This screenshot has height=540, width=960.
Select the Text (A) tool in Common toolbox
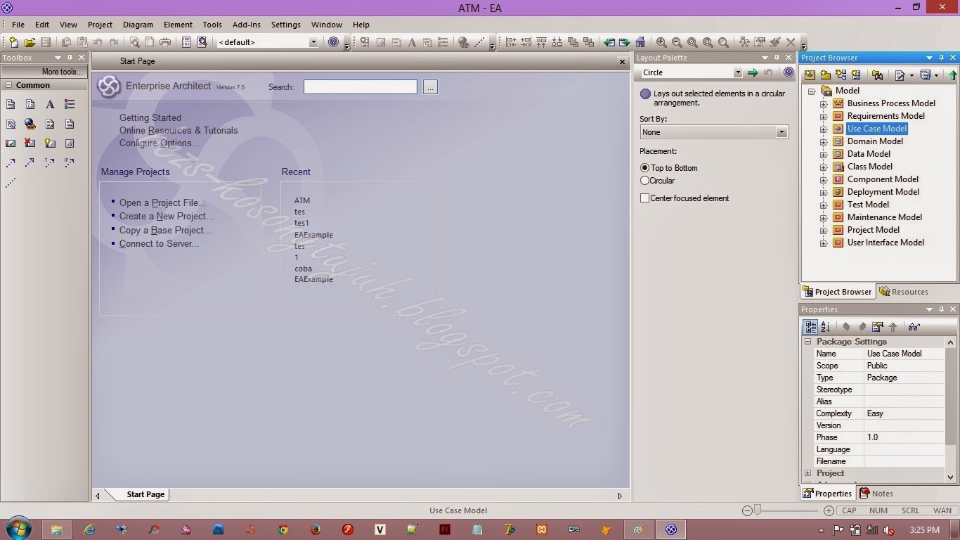(x=50, y=104)
